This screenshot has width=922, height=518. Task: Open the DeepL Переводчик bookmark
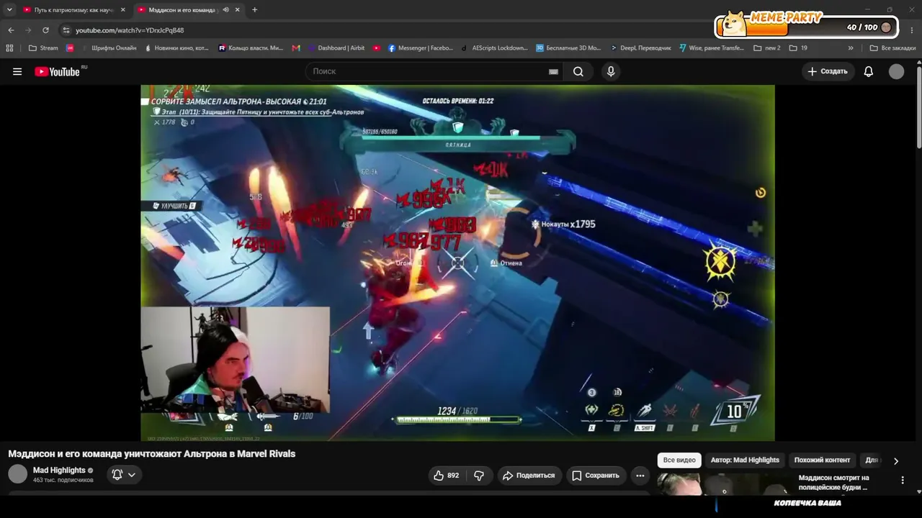[640, 48]
